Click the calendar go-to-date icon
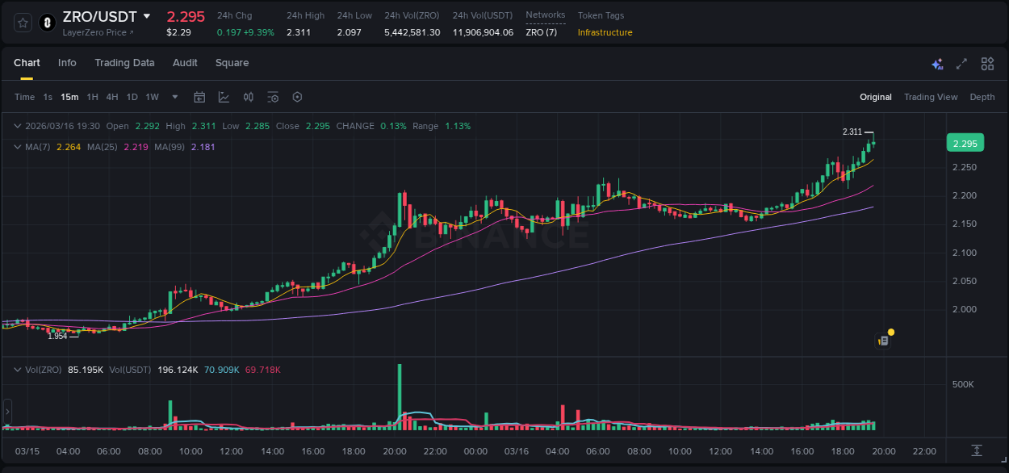This screenshot has height=473, width=1009. pyautogui.click(x=199, y=97)
